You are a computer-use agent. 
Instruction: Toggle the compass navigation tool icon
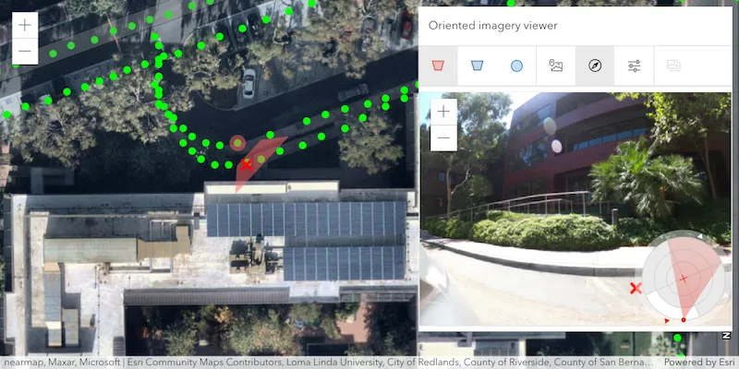tap(595, 65)
